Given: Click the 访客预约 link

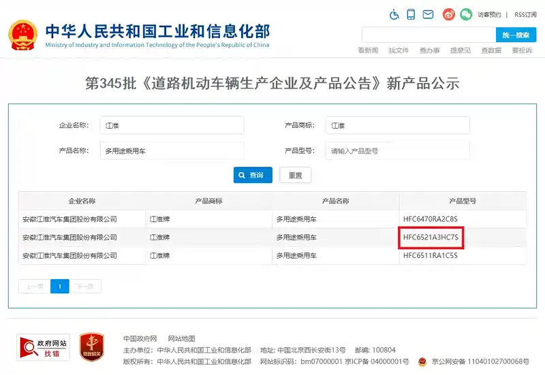Looking at the screenshot, I should pos(489,14).
